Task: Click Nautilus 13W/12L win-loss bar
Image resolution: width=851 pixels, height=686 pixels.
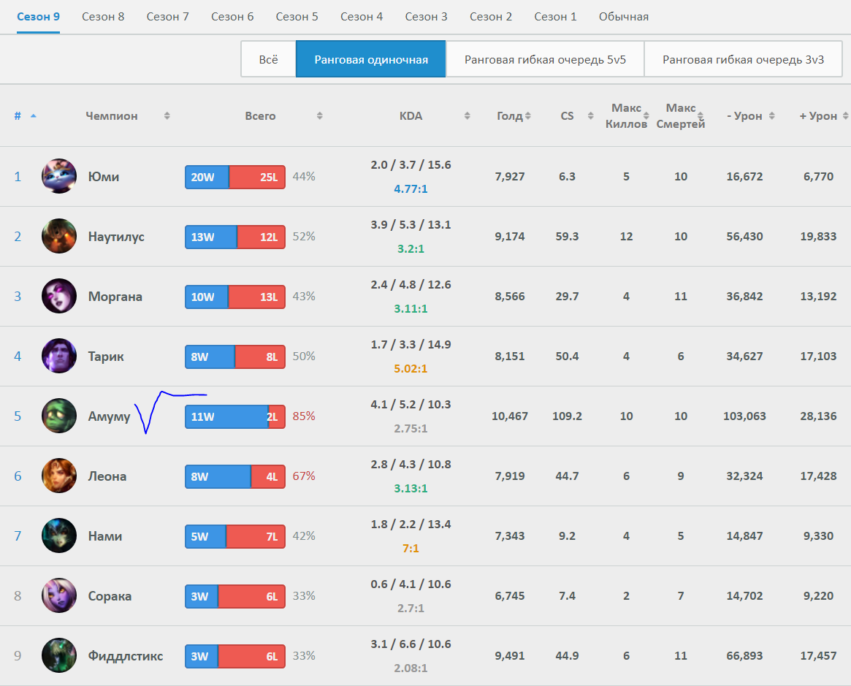Action: [235, 237]
